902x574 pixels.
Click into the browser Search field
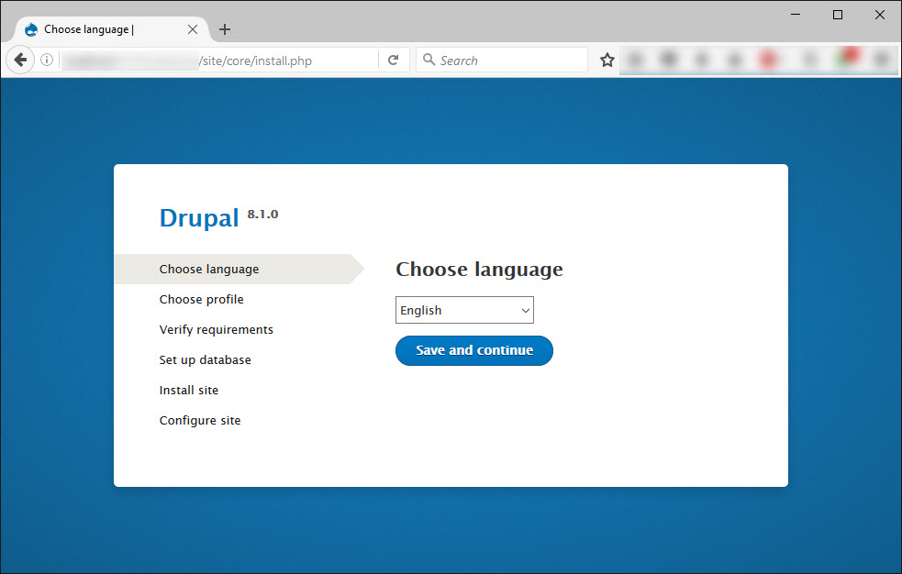pyautogui.click(x=502, y=61)
